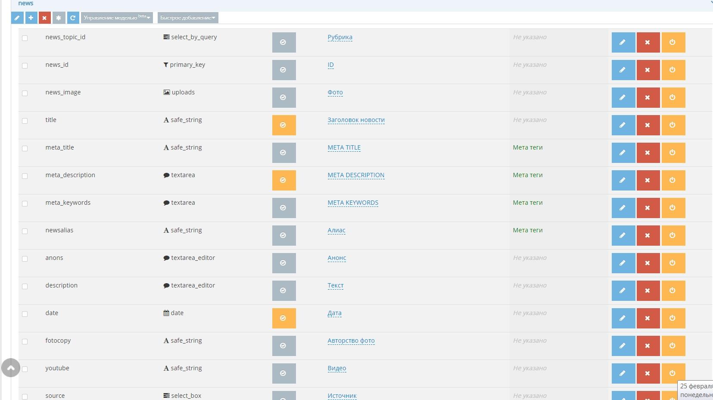Image resolution: width=713 pixels, height=400 pixels.
Task: Check the meta_title row checkbox
Action: pos(25,148)
